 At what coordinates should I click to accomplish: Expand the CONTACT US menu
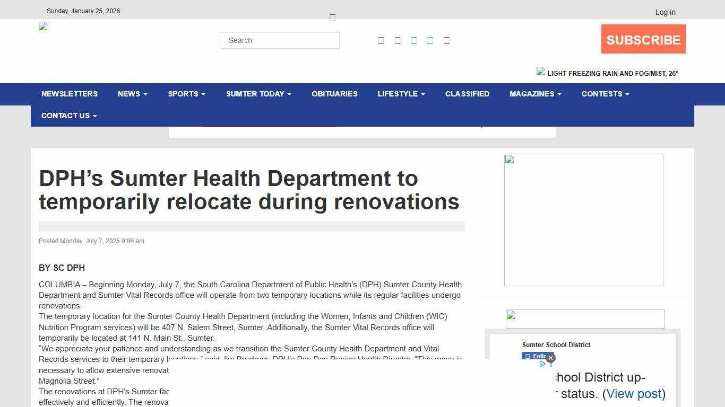tap(68, 116)
